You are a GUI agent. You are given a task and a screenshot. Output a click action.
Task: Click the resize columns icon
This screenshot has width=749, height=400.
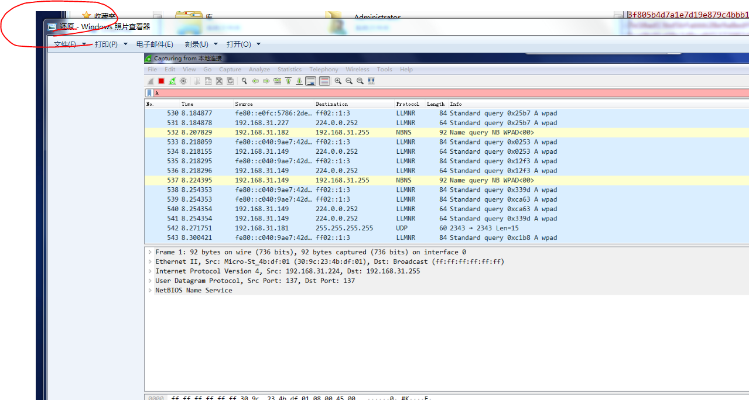[x=371, y=81]
